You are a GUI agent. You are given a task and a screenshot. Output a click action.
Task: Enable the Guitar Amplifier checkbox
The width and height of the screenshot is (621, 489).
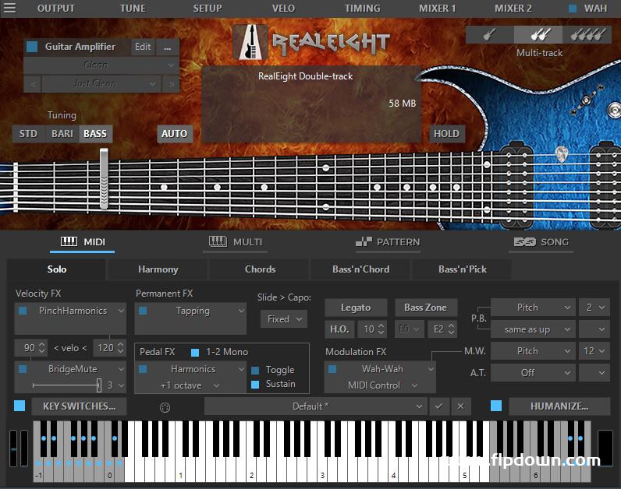pos(32,47)
